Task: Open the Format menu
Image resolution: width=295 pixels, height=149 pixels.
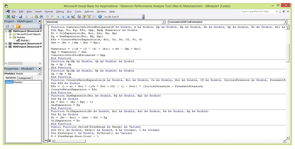Action: [49, 12]
